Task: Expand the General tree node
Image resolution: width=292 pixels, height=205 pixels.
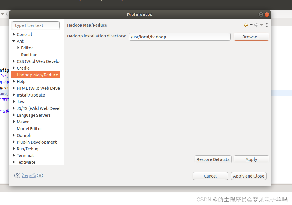Action: [x=14, y=34]
